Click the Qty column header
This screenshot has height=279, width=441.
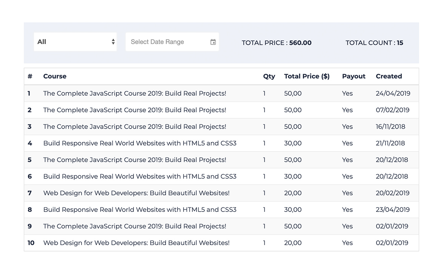[x=269, y=76]
